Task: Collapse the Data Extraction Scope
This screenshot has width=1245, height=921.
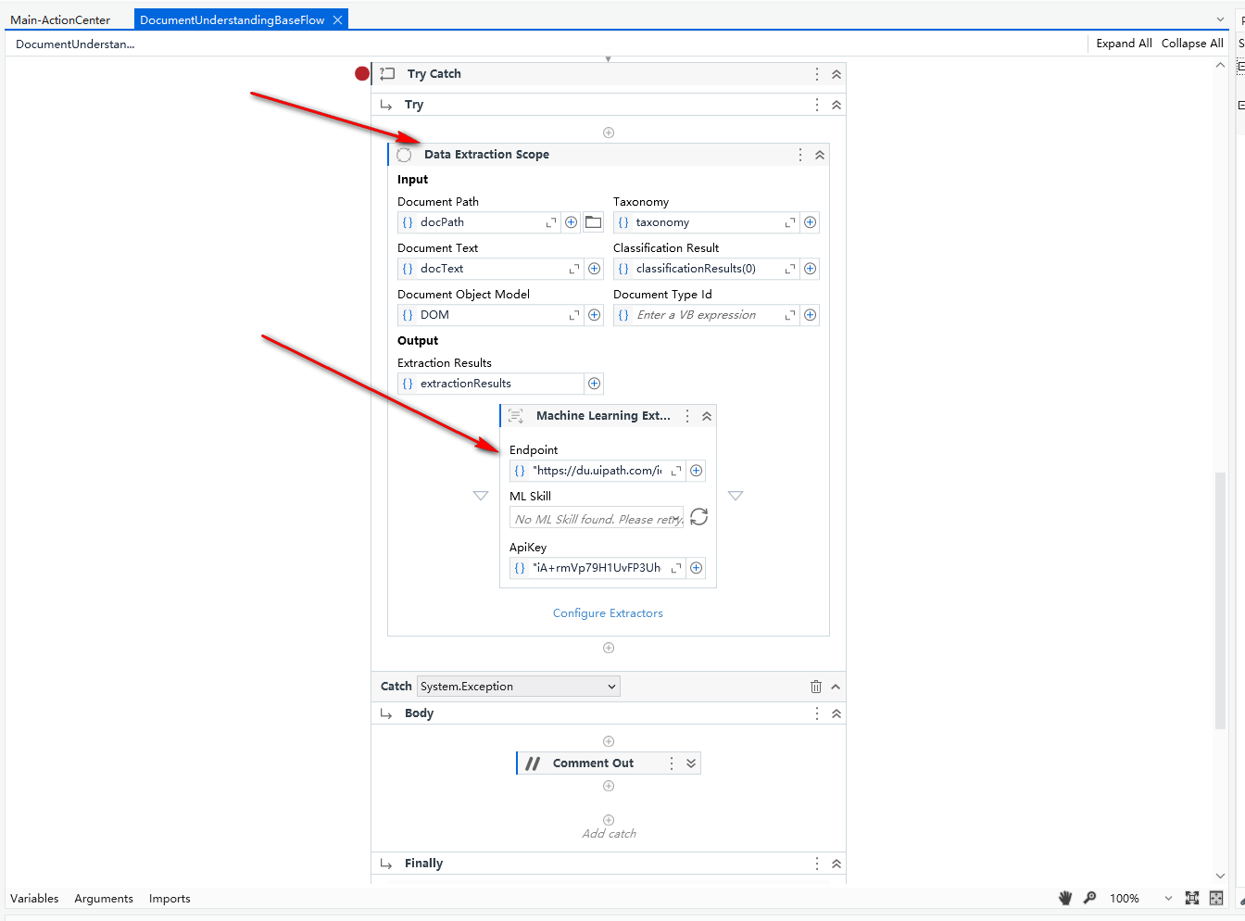Action: [820, 155]
